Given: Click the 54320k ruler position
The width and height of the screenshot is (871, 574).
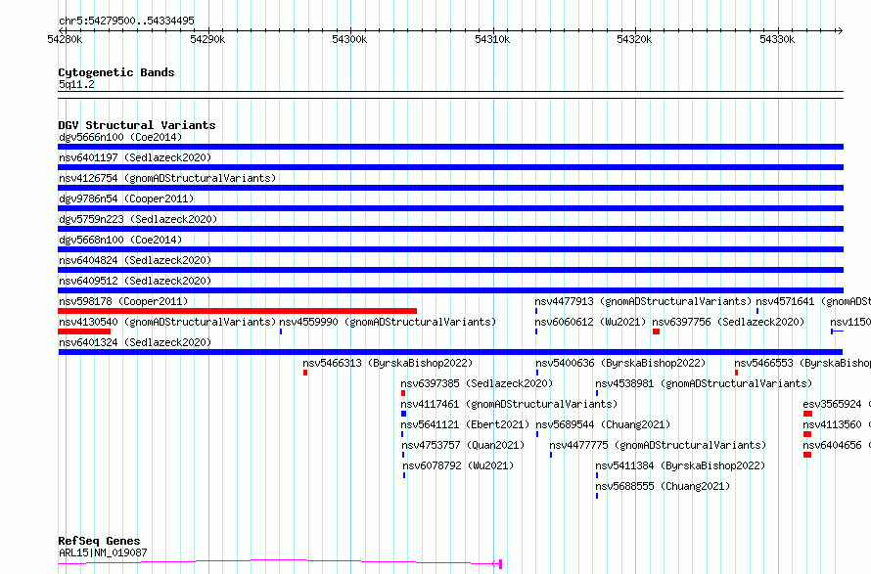Looking at the screenshot, I should coord(634,39).
